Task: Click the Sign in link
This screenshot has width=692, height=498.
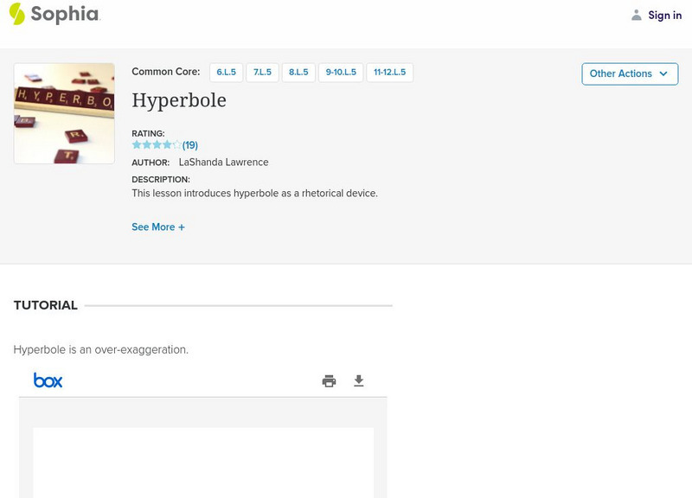Action: tap(664, 15)
